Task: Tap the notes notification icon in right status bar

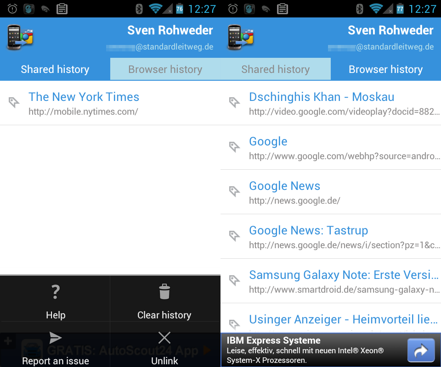Action: coord(283,9)
